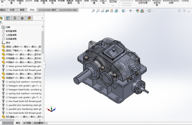The width and height of the screenshot is (192, 125).
Task: Click the filter funnel icon above the tree
Action: pyautogui.click(x=1, y=23)
